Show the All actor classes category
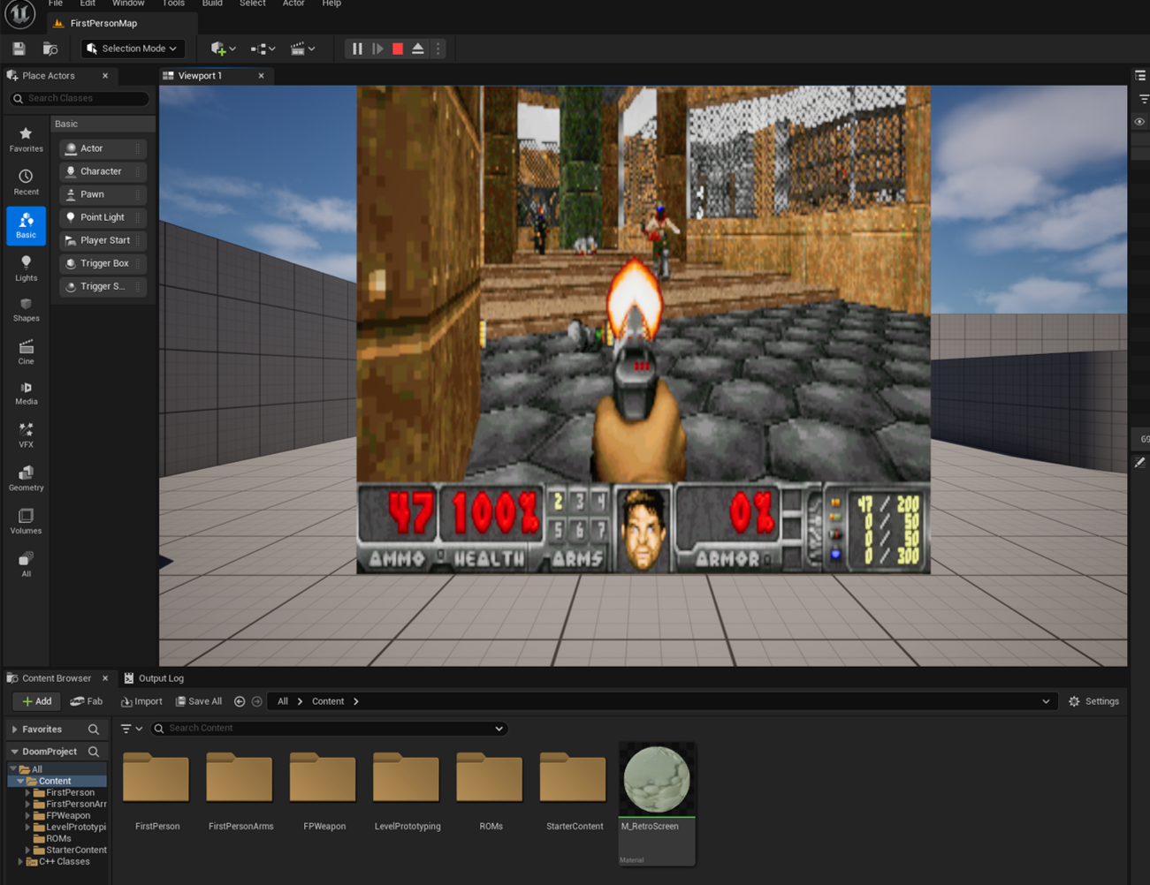This screenshot has height=885, width=1150. point(26,564)
